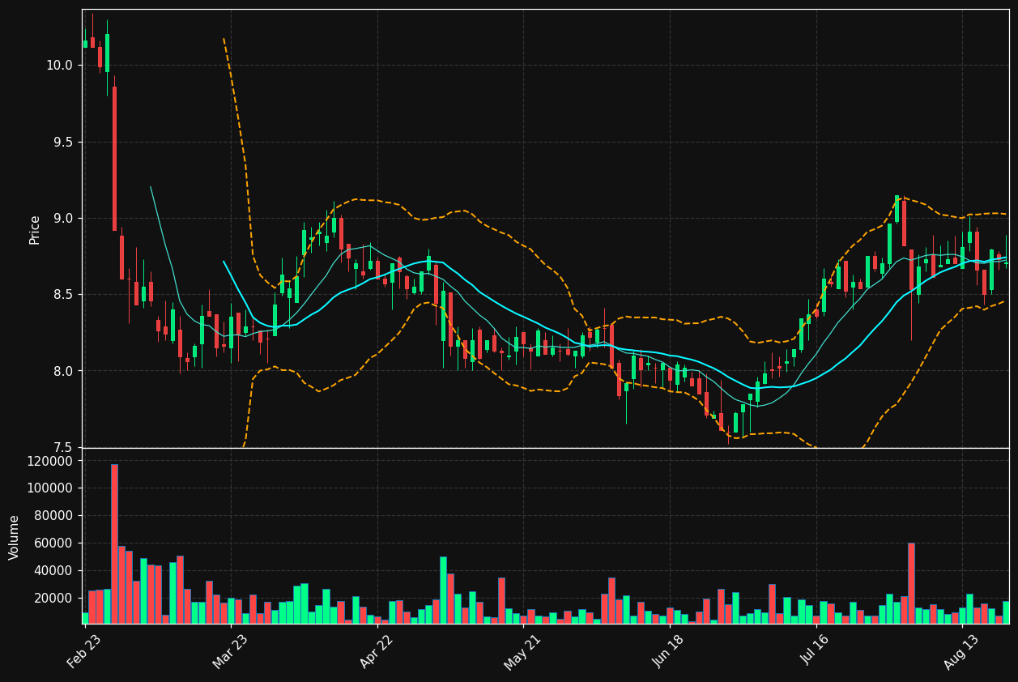This screenshot has width=1018, height=682.
Task: Click the tallest red volume bar
Action: 114,543
